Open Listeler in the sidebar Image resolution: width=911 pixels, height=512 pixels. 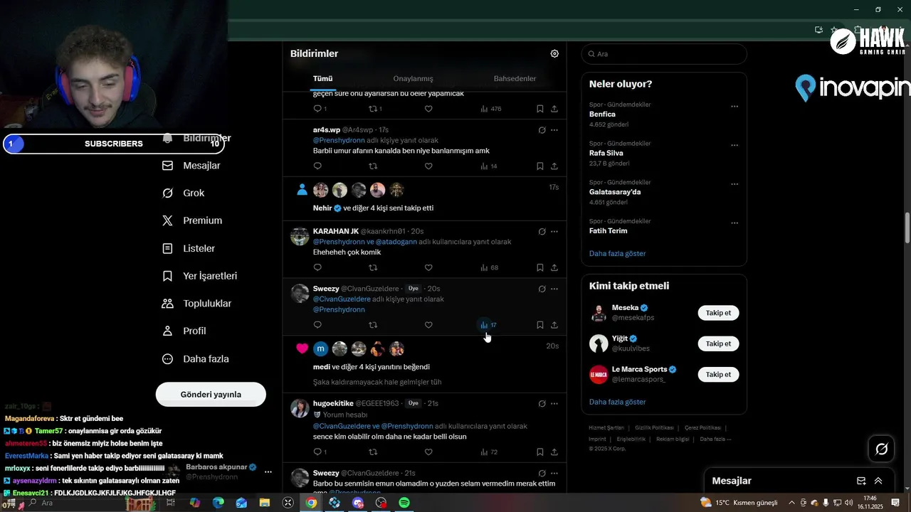point(189,248)
